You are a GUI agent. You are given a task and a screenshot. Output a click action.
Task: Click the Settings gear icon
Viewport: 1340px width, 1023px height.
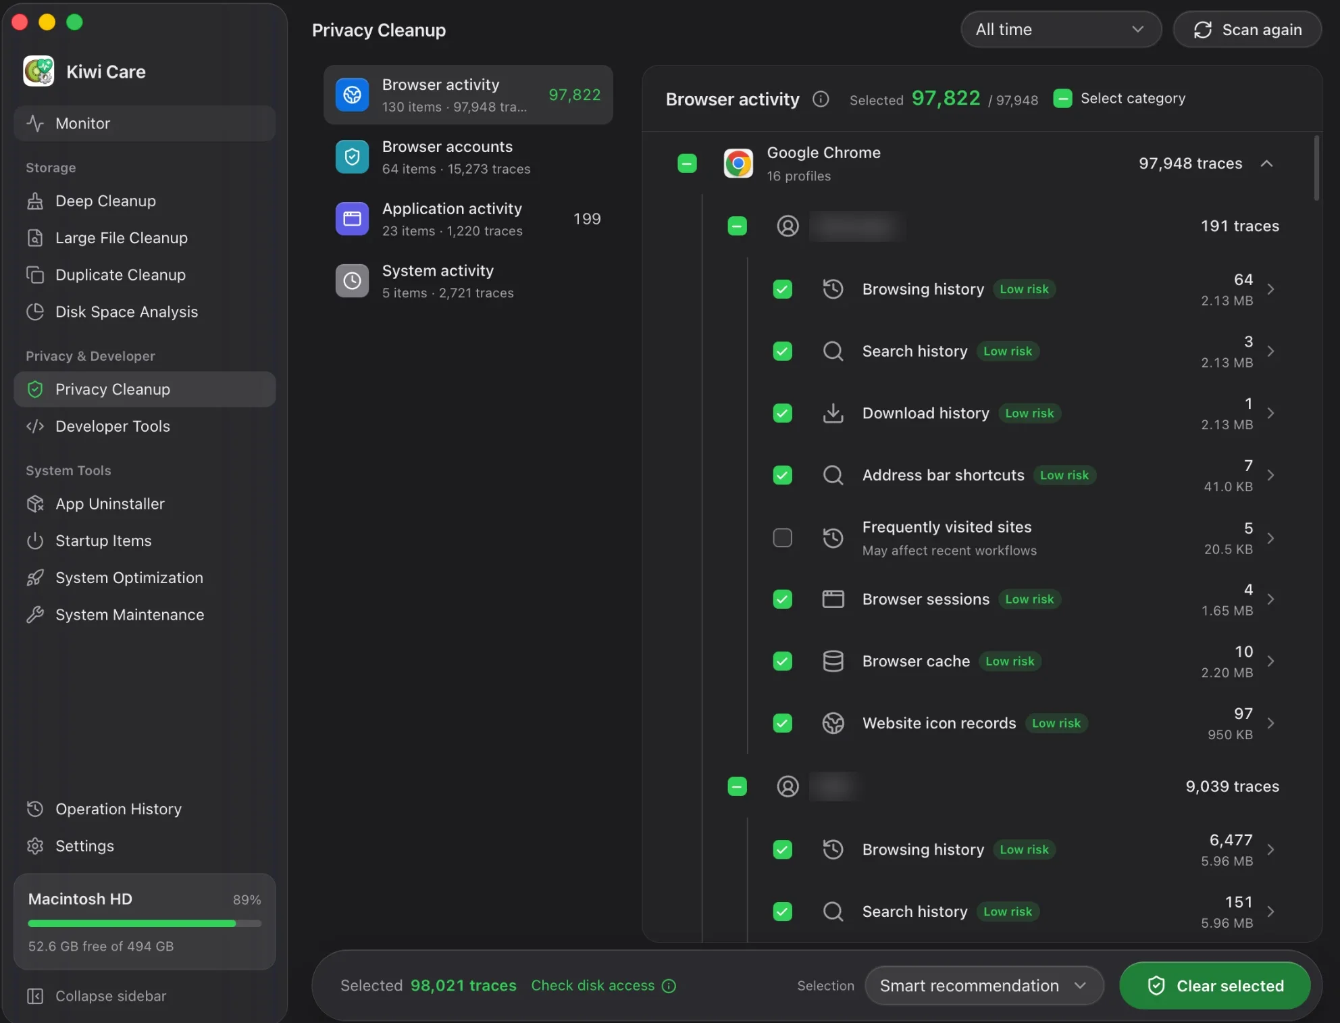tap(35, 846)
